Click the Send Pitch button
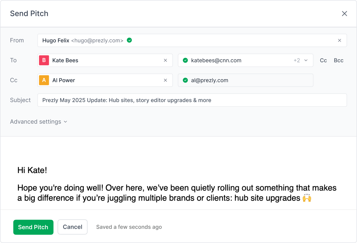The image size is (357, 243). [x=33, y=227]
